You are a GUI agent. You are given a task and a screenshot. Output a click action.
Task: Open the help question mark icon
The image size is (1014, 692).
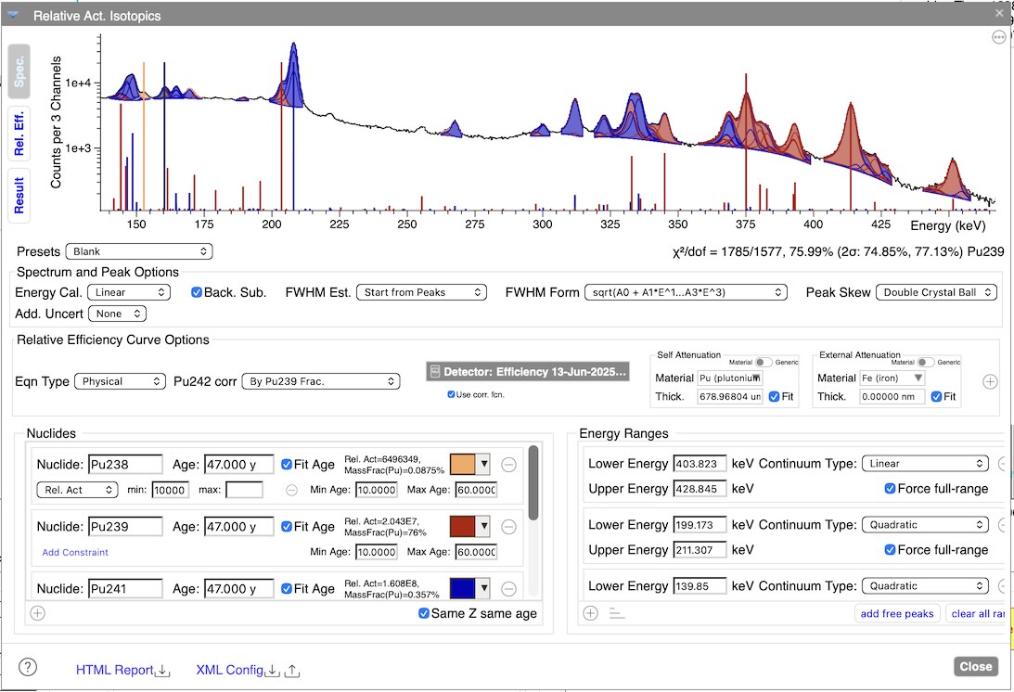(x=28, y=667)
